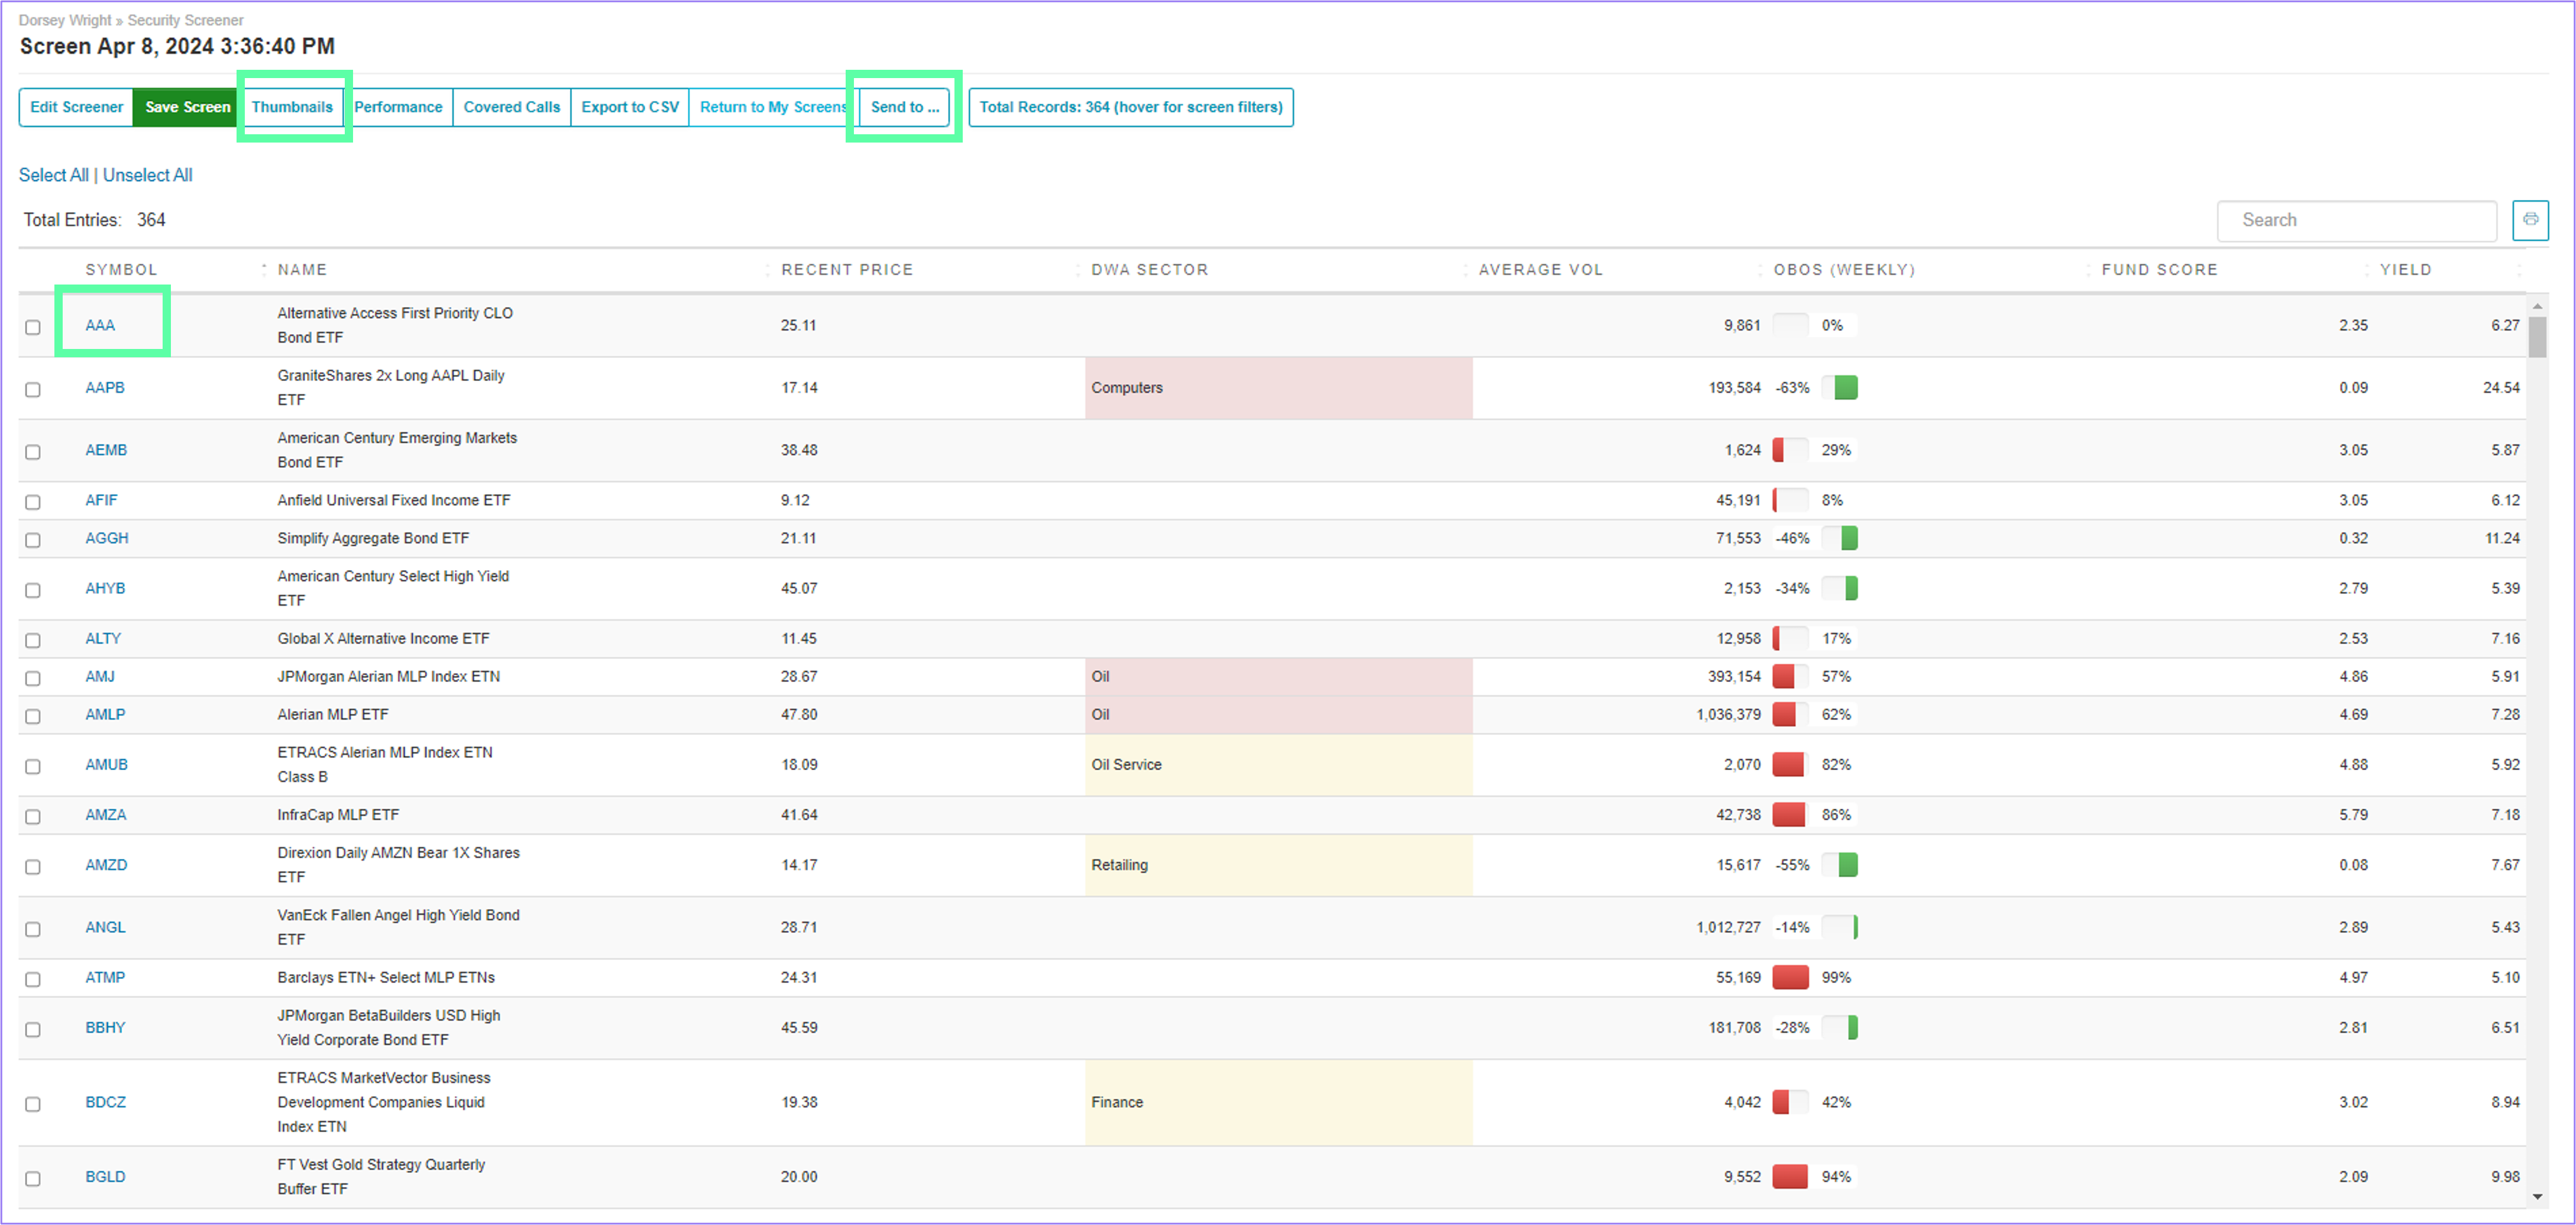Sort by YIELD column header
This screenshot has width=2576, height=1225.
[2405, 270]
